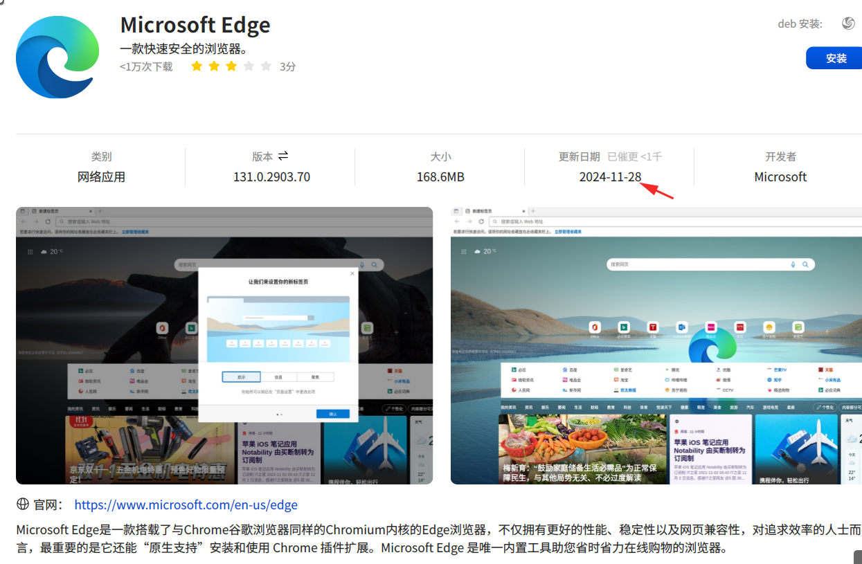Click the version number "131.0.2903.70"

click(x=271, y=177)
